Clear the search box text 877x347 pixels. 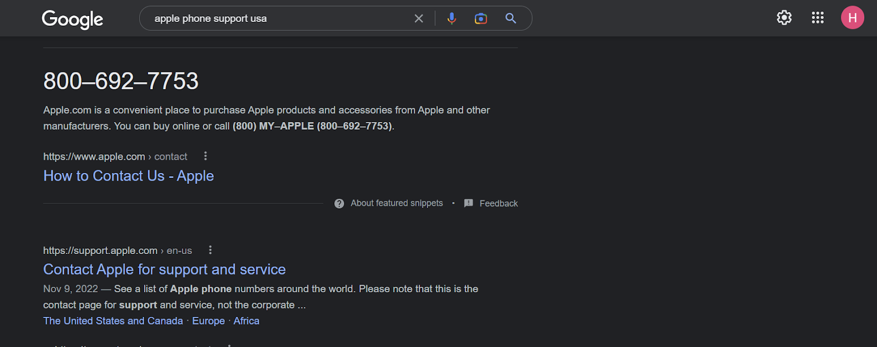(419, 19)
